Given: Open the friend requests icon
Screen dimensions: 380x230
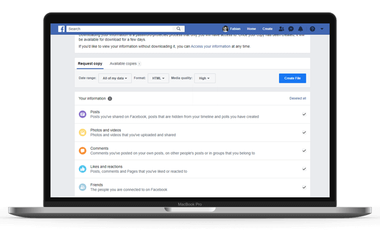Looking at the screenshot, I should pyautogui.click(x=281, y=29).
